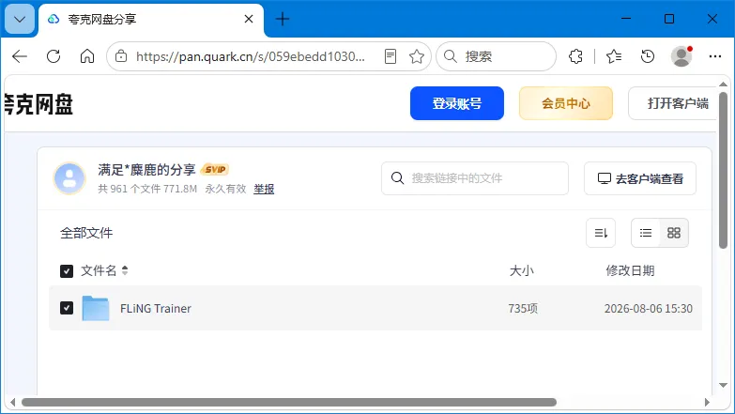Open the sort order icon
Image resolution: width=735 pixels, height=414 pixels.
pyautogui.click(x=601, y=233)
